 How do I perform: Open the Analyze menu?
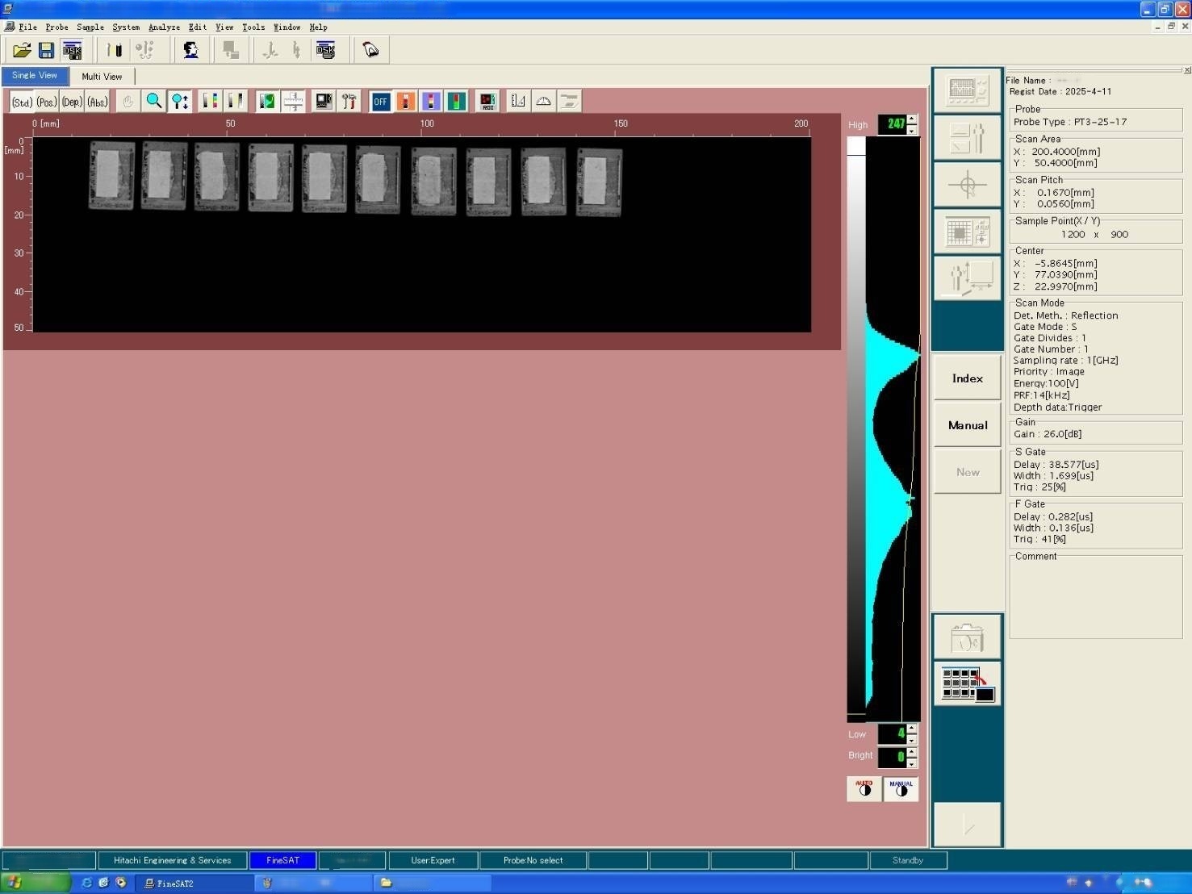point(164,27)
